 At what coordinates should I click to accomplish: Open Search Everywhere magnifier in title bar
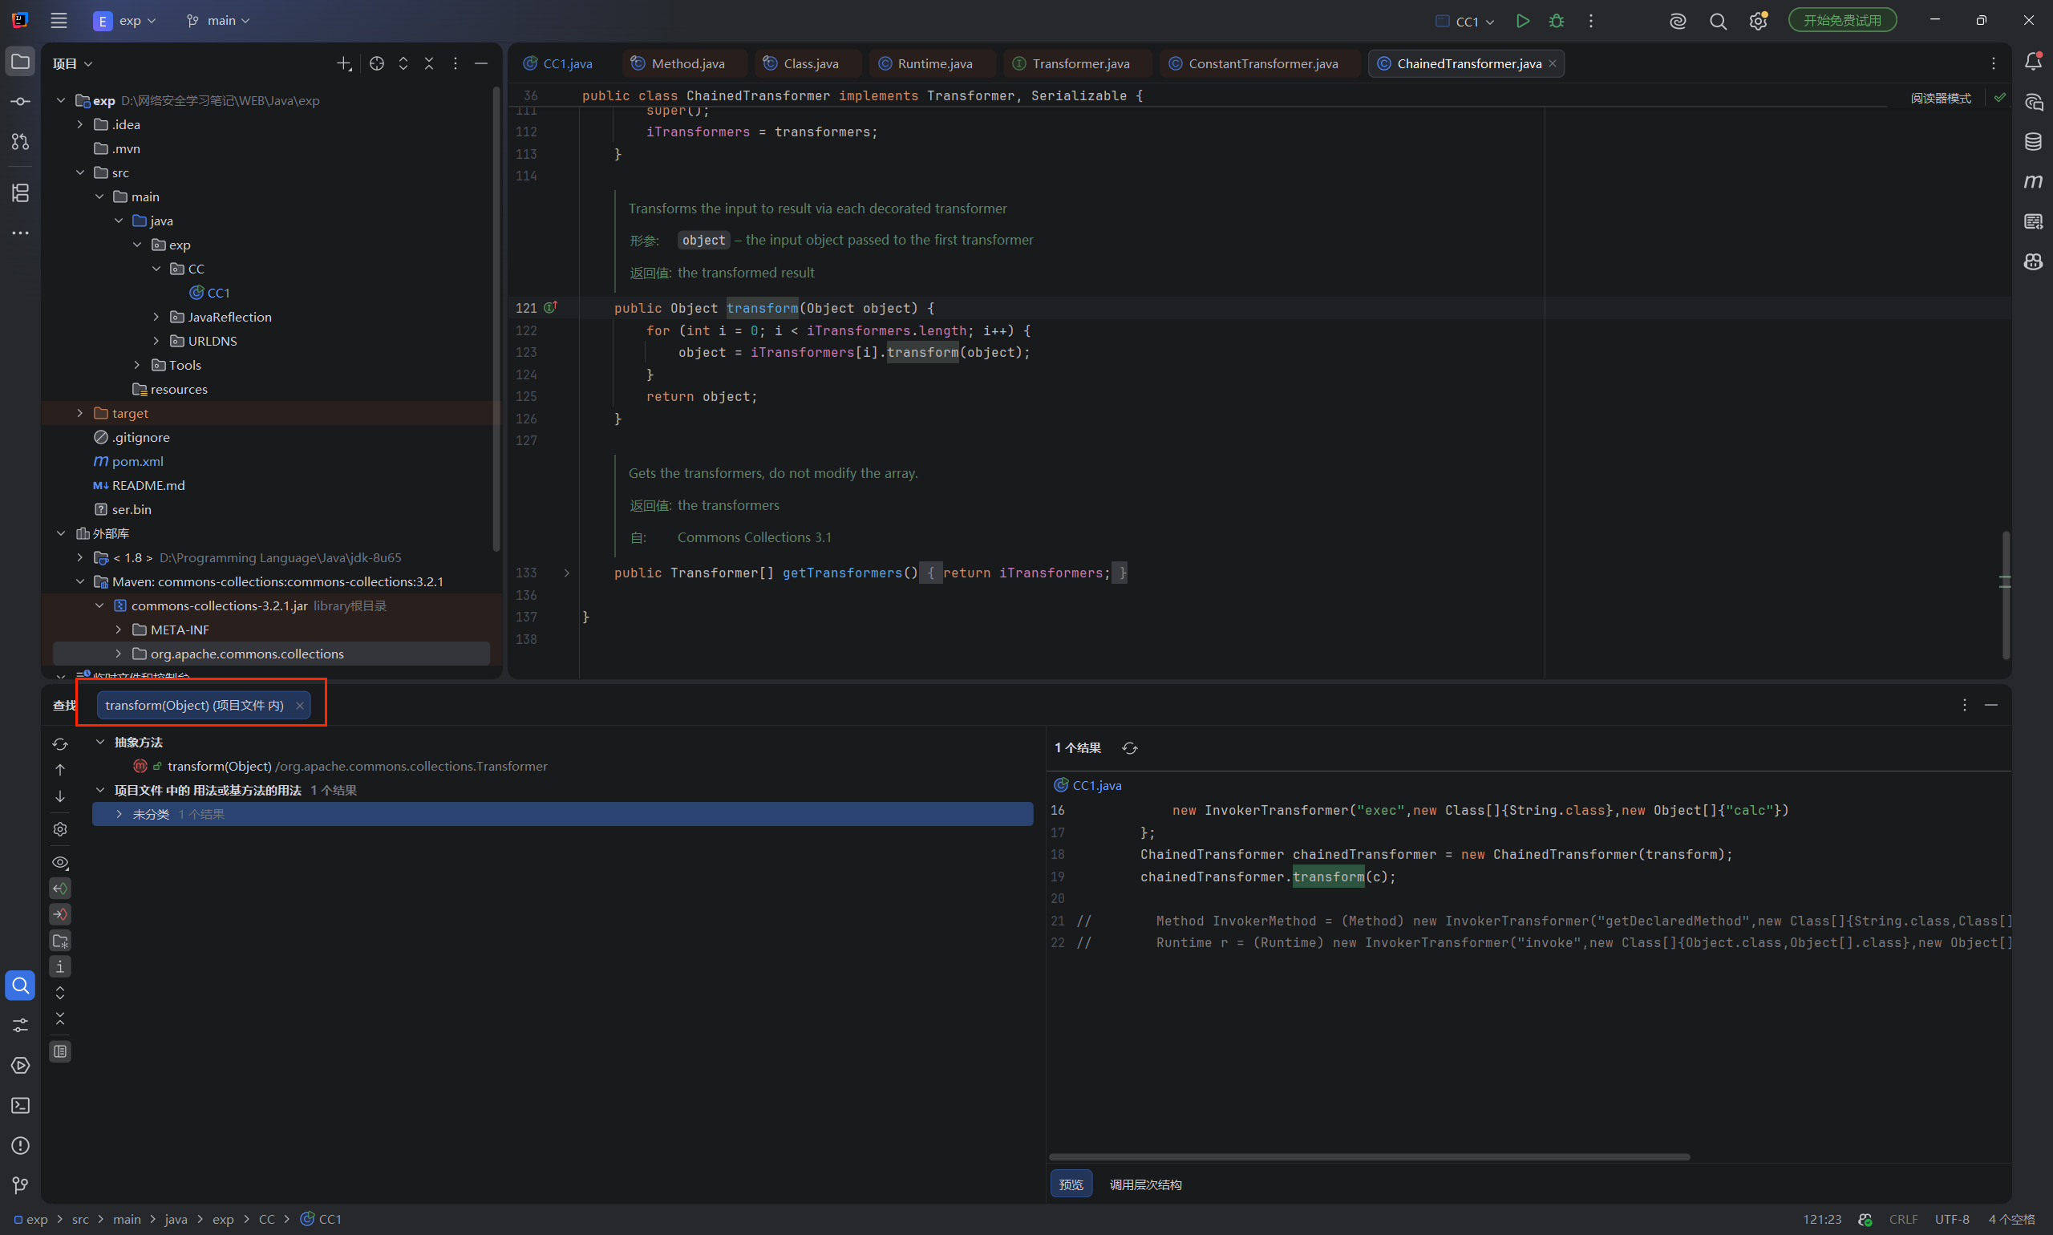tap(1718, 21)
